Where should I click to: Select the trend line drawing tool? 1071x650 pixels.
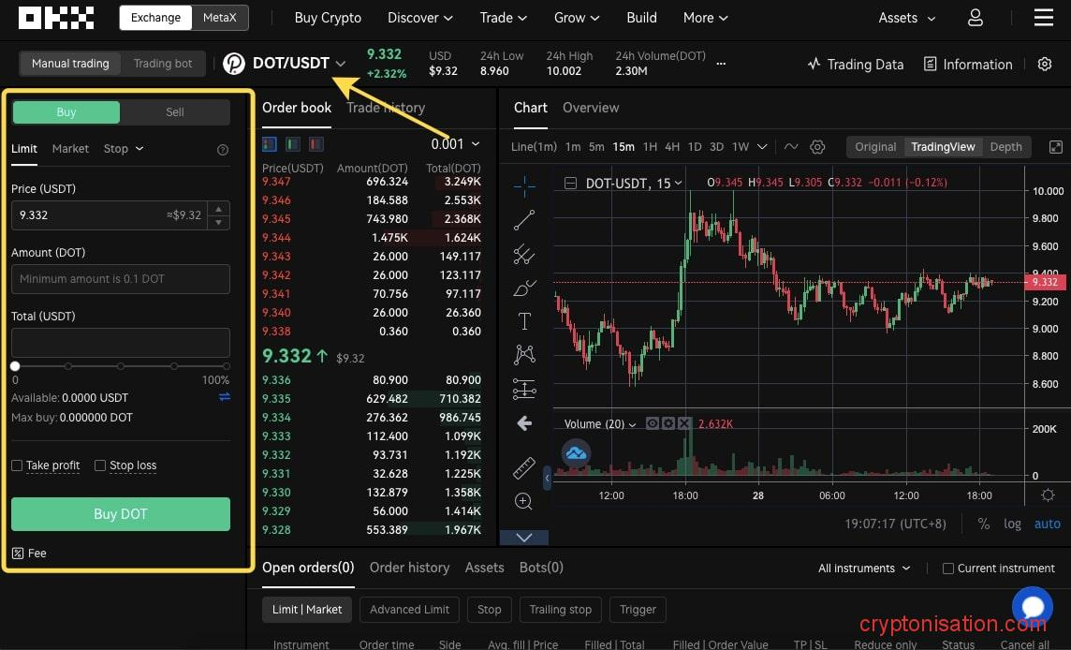(x=523, y=219)
